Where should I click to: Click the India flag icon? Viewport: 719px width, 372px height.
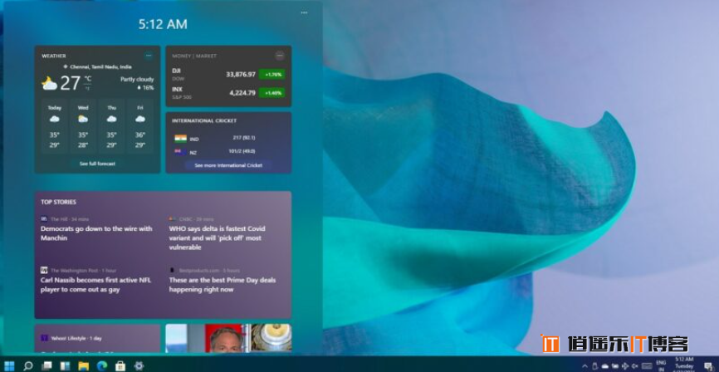pyautogui.click(x=181, y=139)
